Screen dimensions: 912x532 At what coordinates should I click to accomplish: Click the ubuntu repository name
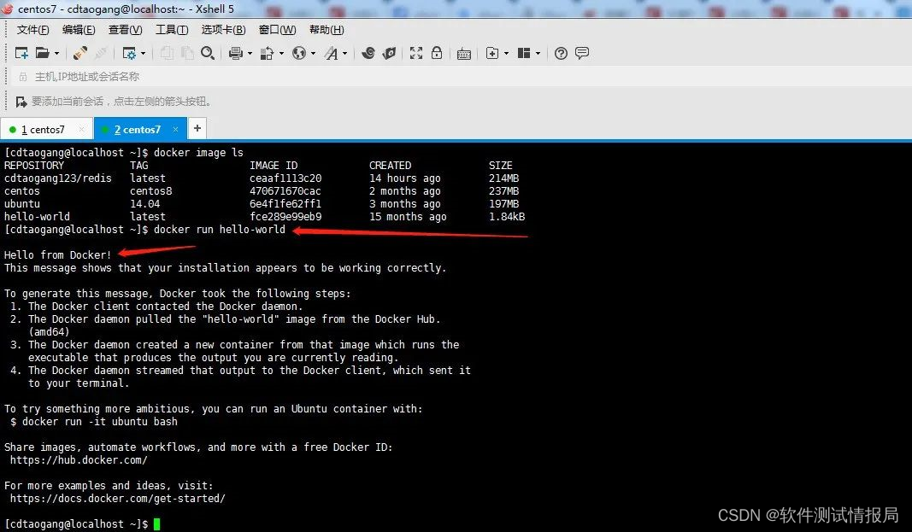(x=22, y=204)
